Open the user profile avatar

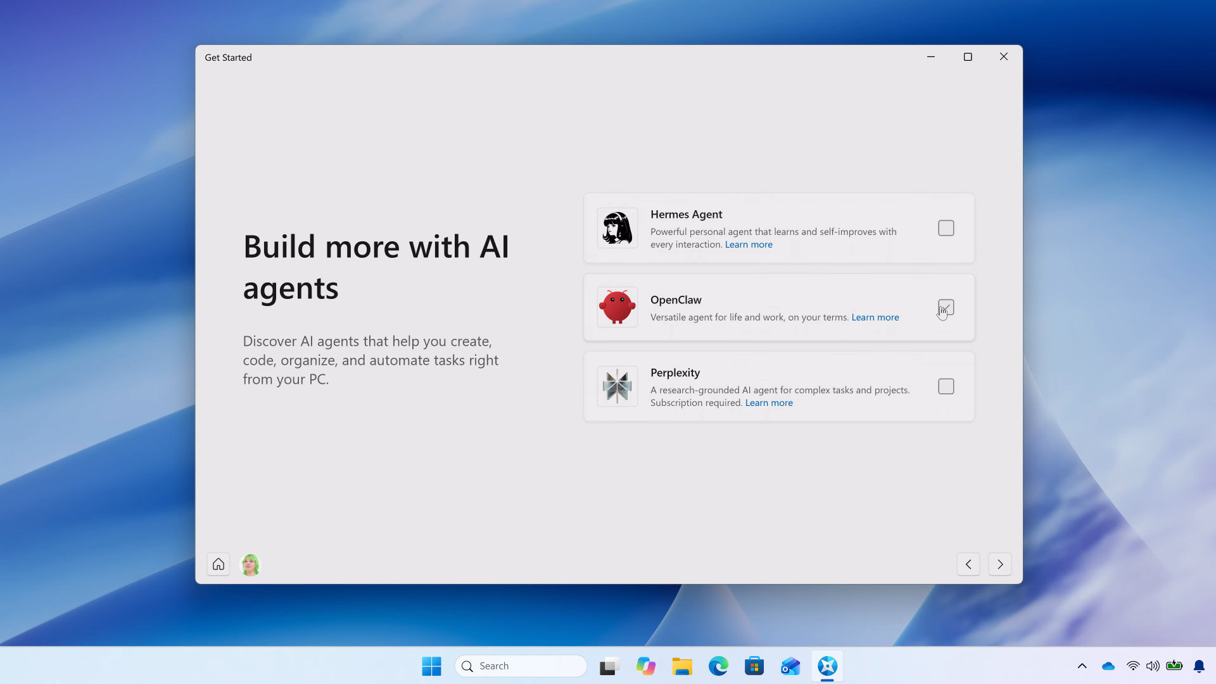point(250,564)
